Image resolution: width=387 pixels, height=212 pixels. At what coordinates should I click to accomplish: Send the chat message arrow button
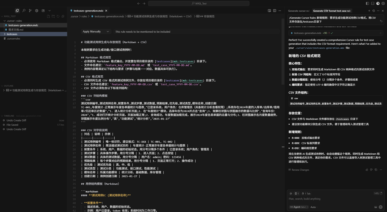pos(381,207)
